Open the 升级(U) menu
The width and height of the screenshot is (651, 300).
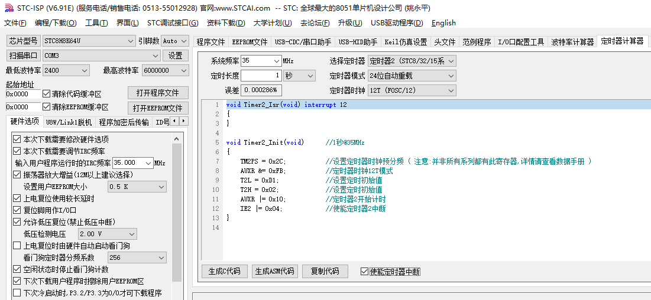350,23
